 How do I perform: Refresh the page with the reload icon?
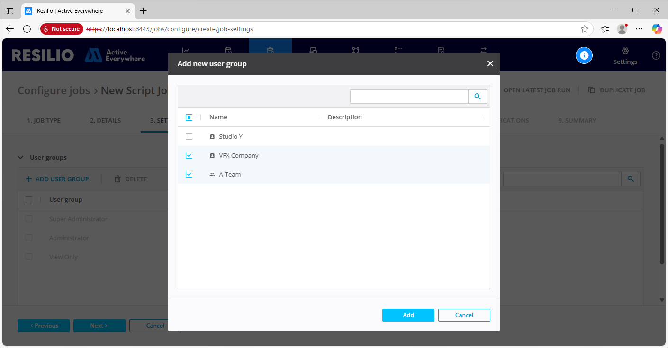tap(27, 29)
